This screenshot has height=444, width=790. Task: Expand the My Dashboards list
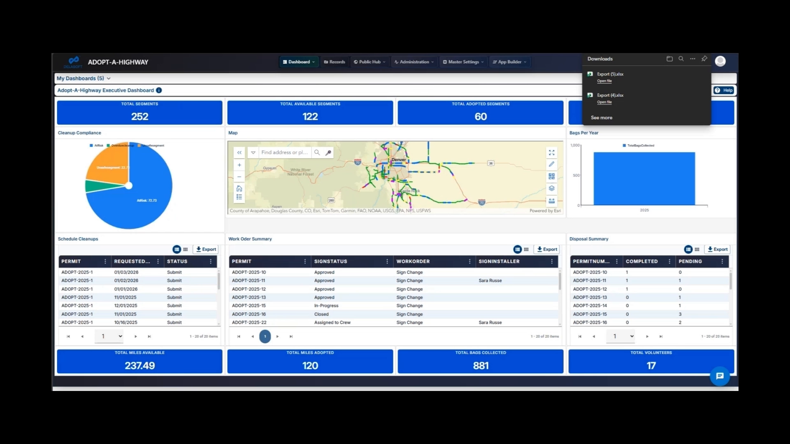click(x=109, y=78)
